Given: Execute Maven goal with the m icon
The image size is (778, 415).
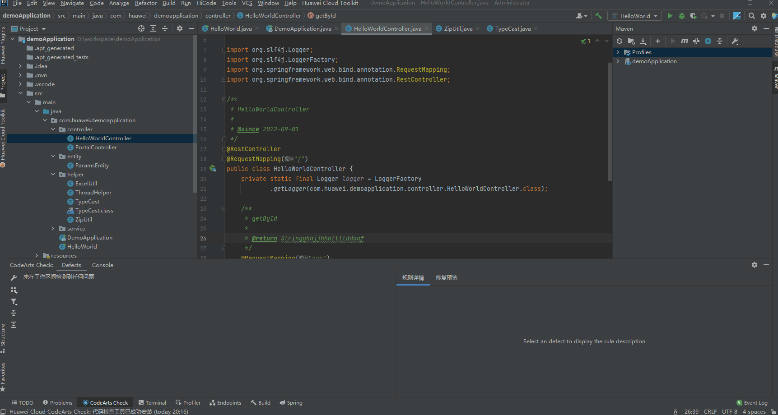Looking at the screenshot, I should click(x=685, y=41).
